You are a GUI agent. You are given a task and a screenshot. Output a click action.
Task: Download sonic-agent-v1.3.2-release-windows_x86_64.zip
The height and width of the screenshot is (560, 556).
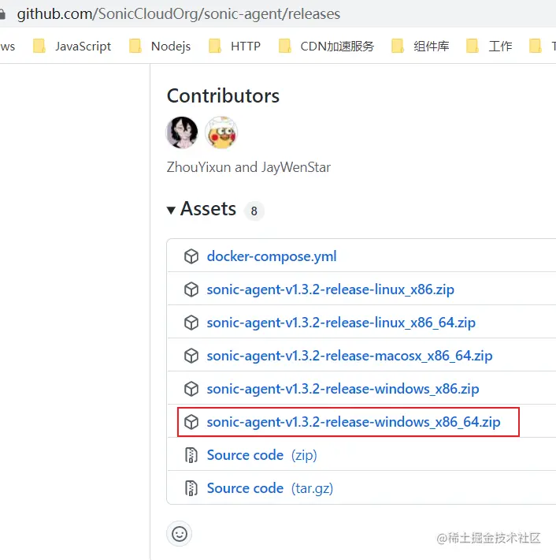[354, 422]
